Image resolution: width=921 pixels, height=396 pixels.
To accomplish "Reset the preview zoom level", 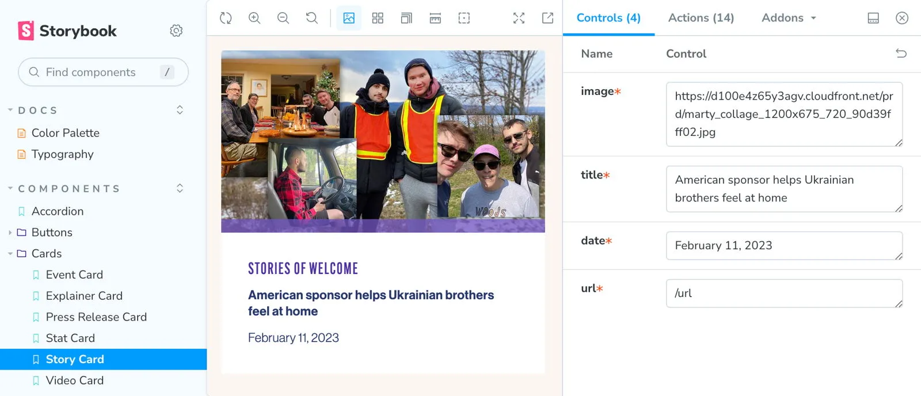I will [x=312, y=18].
